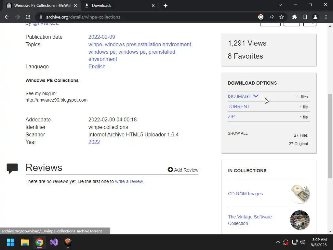Expand the ISO IMAGE file list
This screenshot has height=250, width=333.
(256, 96)
